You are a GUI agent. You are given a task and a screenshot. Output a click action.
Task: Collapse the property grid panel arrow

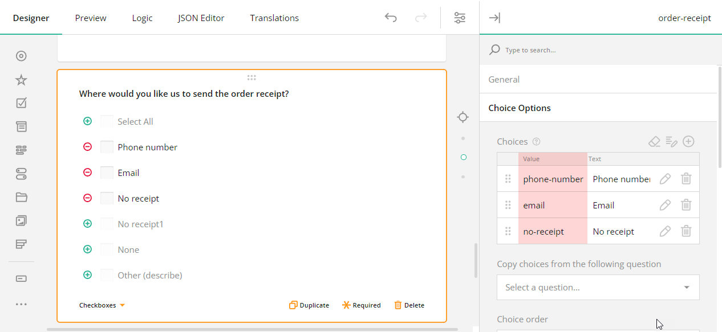pyautogui.click(x=494, y=18)
